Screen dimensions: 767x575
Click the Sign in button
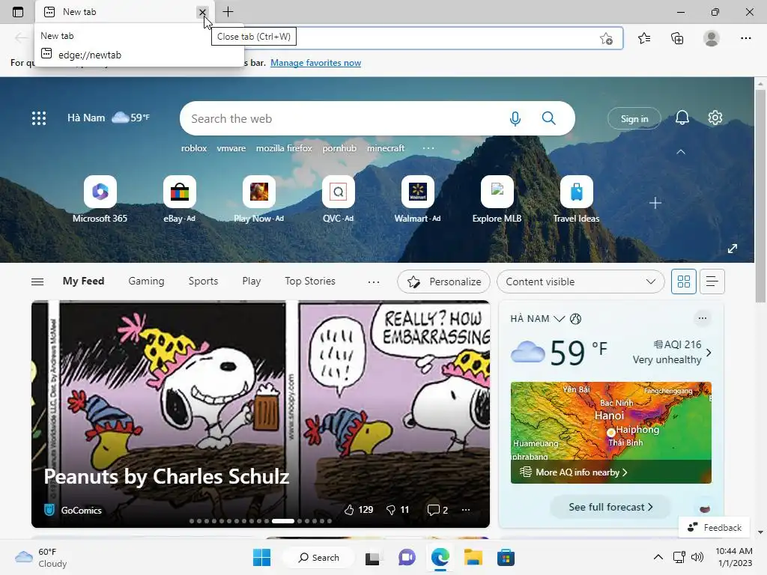pos(634,118)
